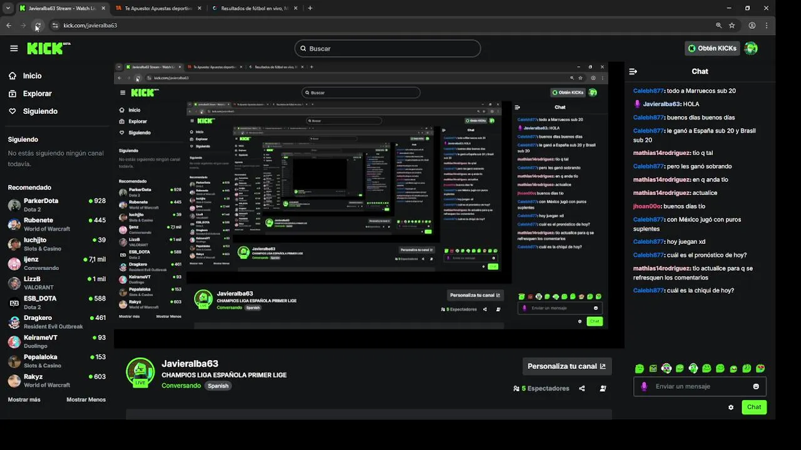Close the Resultados de fútbol tab
Image resolution: width=801 pixels, height=450 pixels.
coord(296,8)
